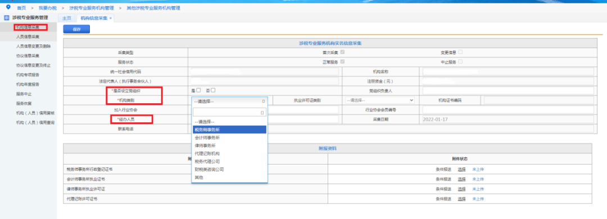This screenshot has width=607, height=219.
Task: Check 否 for 是否设立党组织
Action: 213,90
